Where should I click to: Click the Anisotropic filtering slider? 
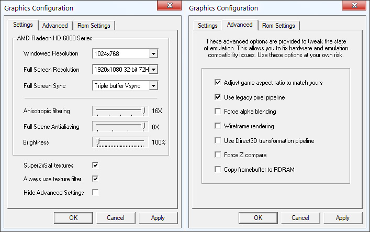(x=119, y=111)
